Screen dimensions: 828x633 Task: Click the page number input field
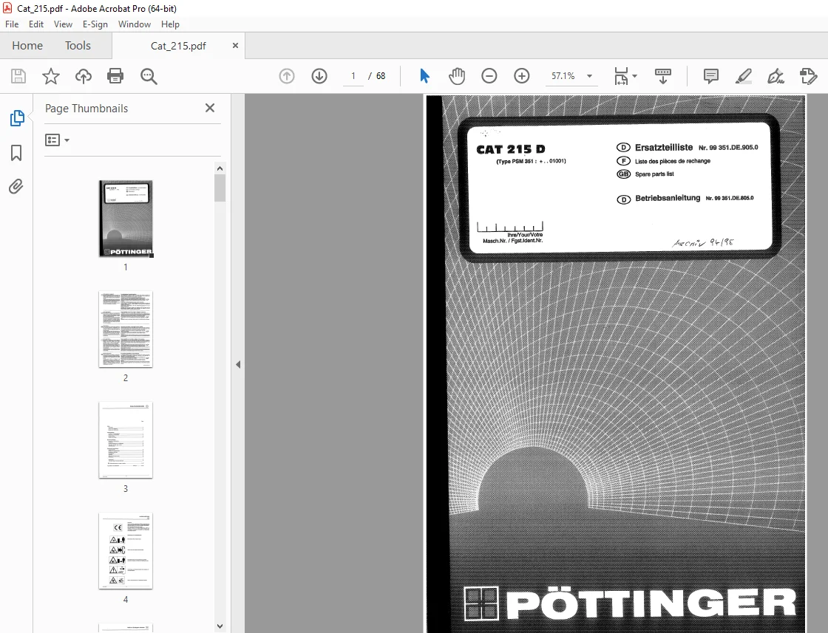(353, 76)
